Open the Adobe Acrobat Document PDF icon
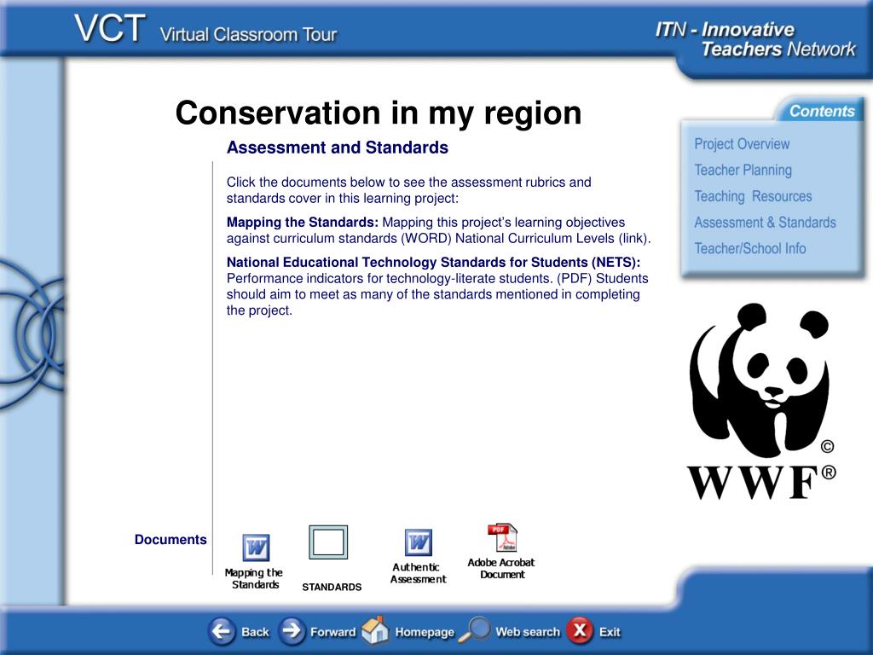 click(x=502, y=537)
